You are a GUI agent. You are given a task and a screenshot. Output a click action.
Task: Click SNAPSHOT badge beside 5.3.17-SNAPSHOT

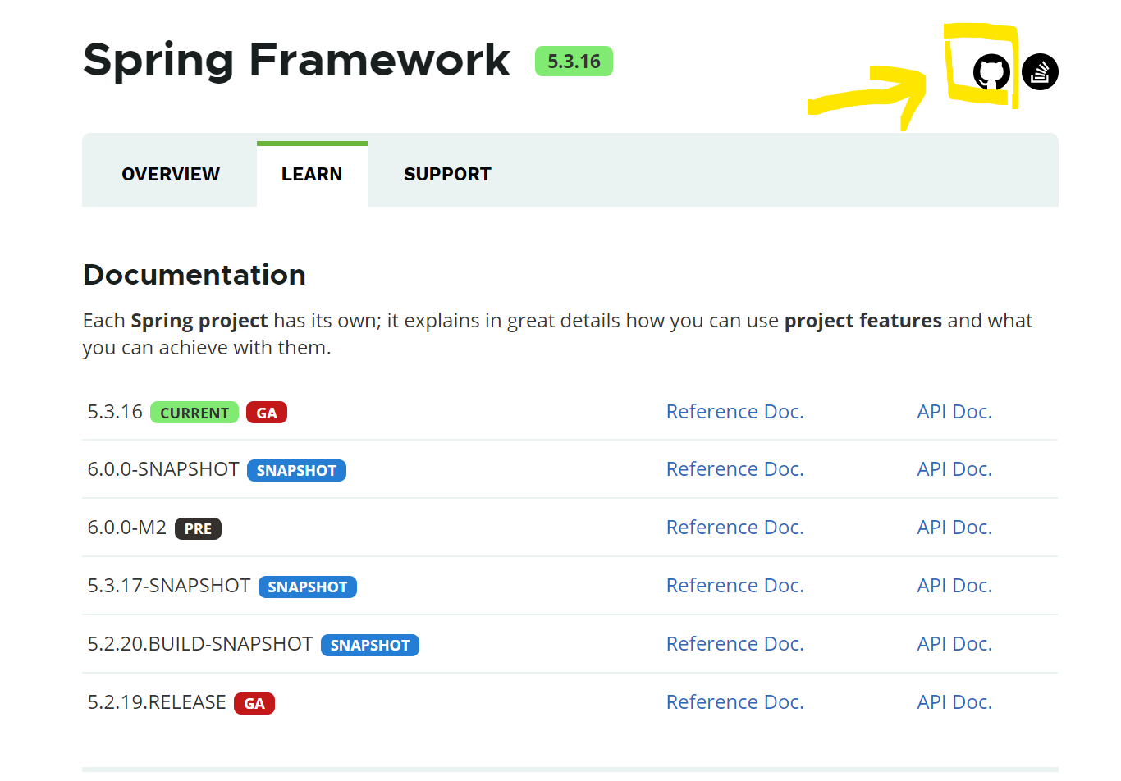(x=308, y=587)
